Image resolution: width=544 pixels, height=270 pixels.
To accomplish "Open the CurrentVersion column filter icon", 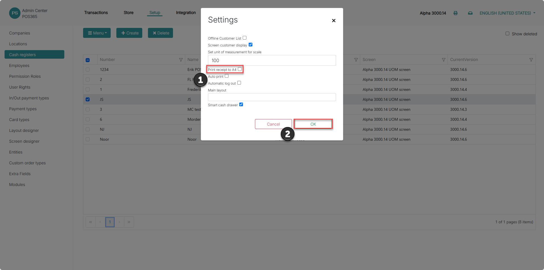I will [x=531, y=60].
